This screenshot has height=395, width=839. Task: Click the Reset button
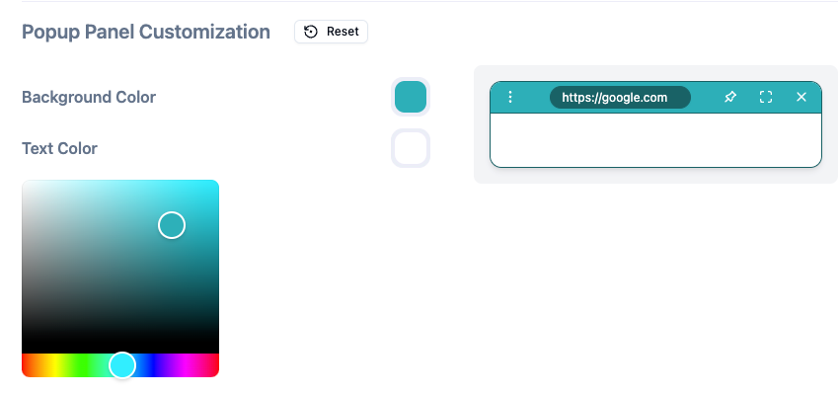(331, 32)
